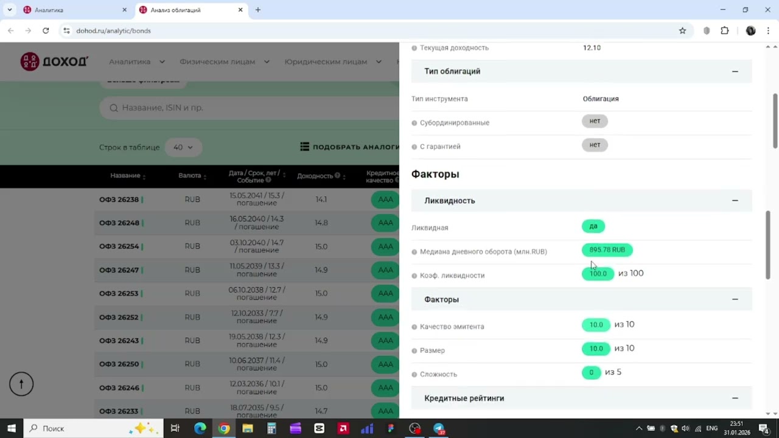The height and width of the screenshot is (438, 779).
Task: Click list icon next to Подобрать аналоги
Action: pyautogui.click(x=305, y=147)
